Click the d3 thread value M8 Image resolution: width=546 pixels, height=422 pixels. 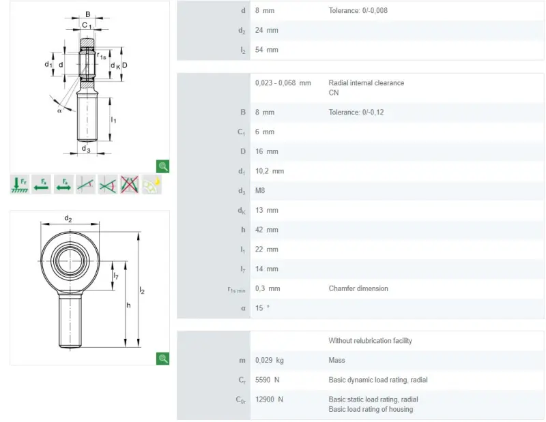point(260,191)
